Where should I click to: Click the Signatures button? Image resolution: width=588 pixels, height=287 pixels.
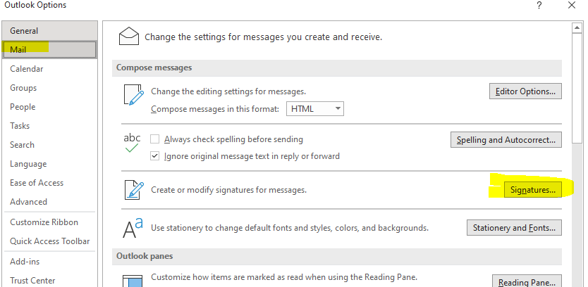(x=532, y=190)
